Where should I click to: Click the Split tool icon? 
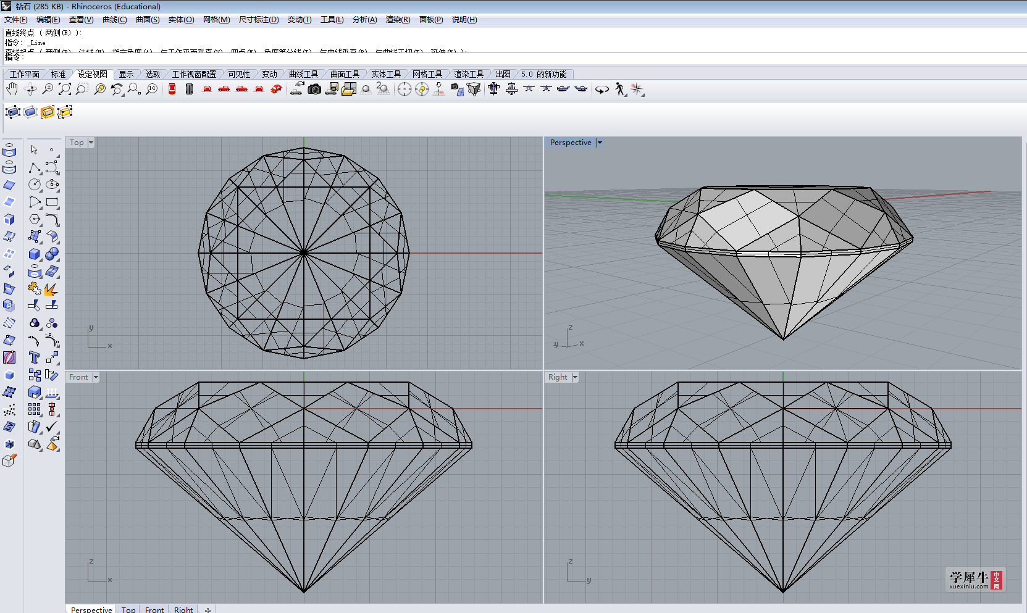coord(52,305)
